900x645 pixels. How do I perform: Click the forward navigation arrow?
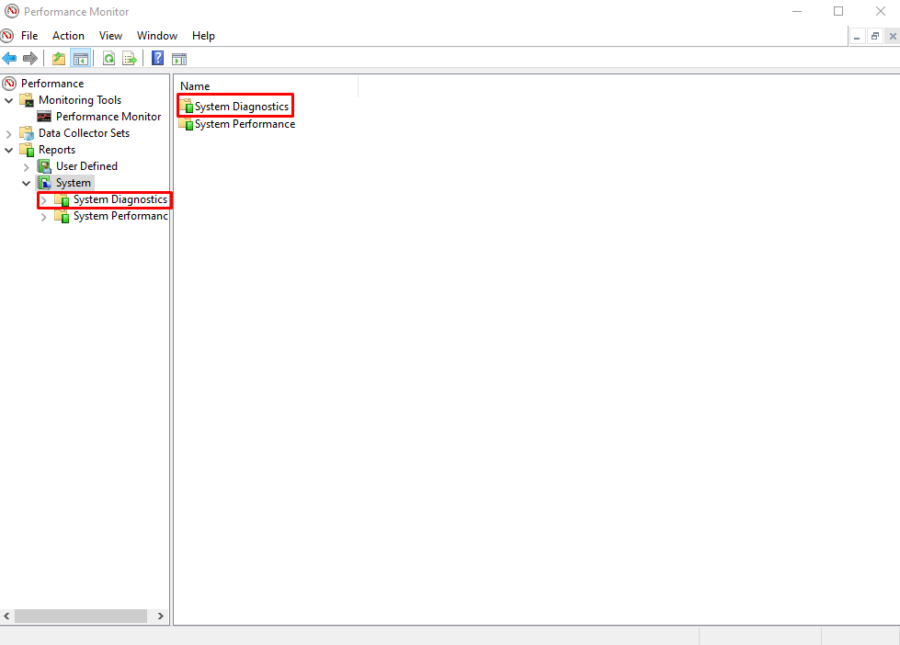(x=30, y=58)
